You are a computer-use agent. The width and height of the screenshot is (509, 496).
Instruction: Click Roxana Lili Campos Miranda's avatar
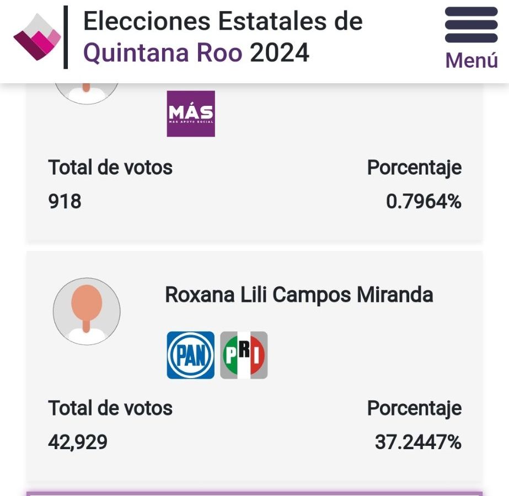(87, 311)
